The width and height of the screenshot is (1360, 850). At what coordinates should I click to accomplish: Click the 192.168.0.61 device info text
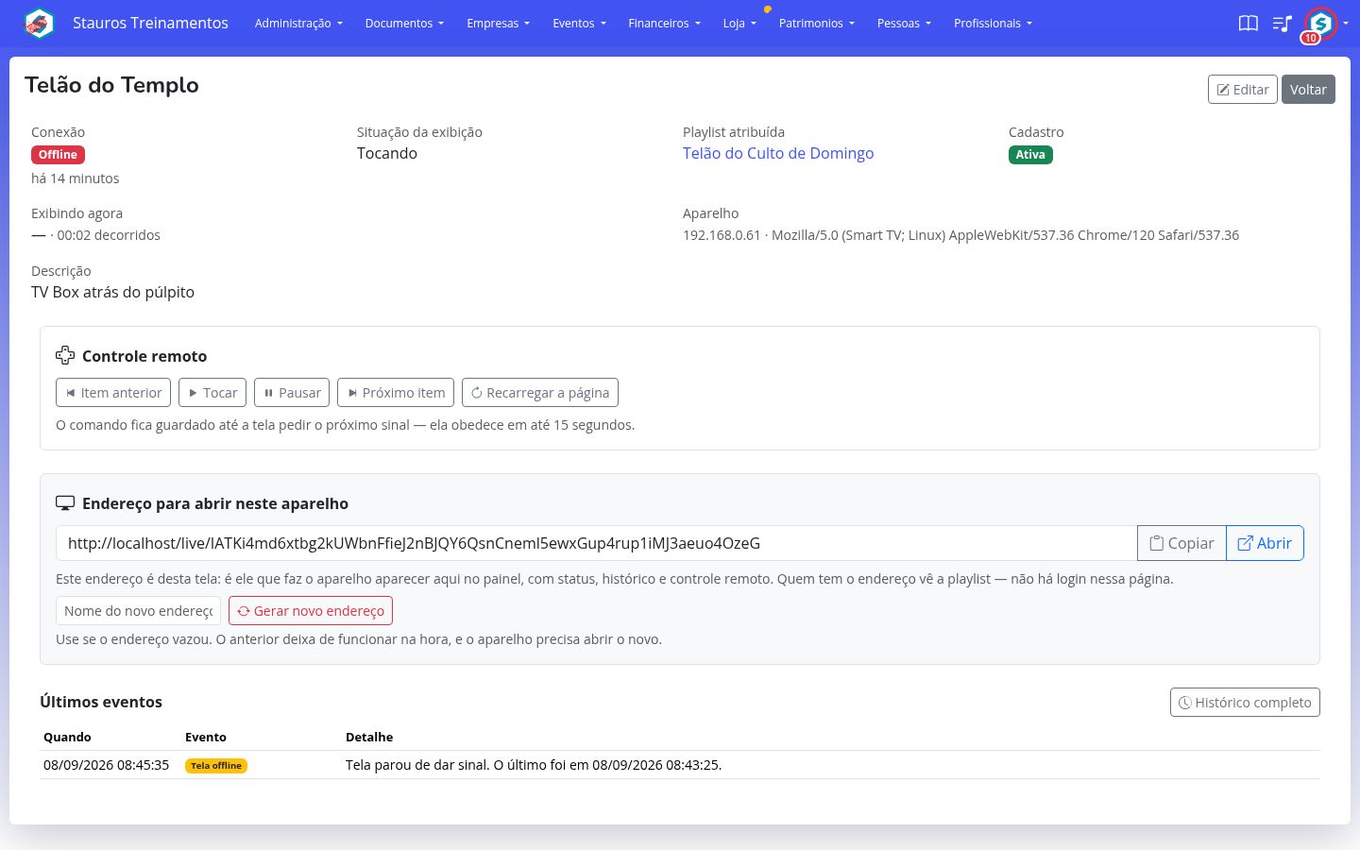[960, 235]
